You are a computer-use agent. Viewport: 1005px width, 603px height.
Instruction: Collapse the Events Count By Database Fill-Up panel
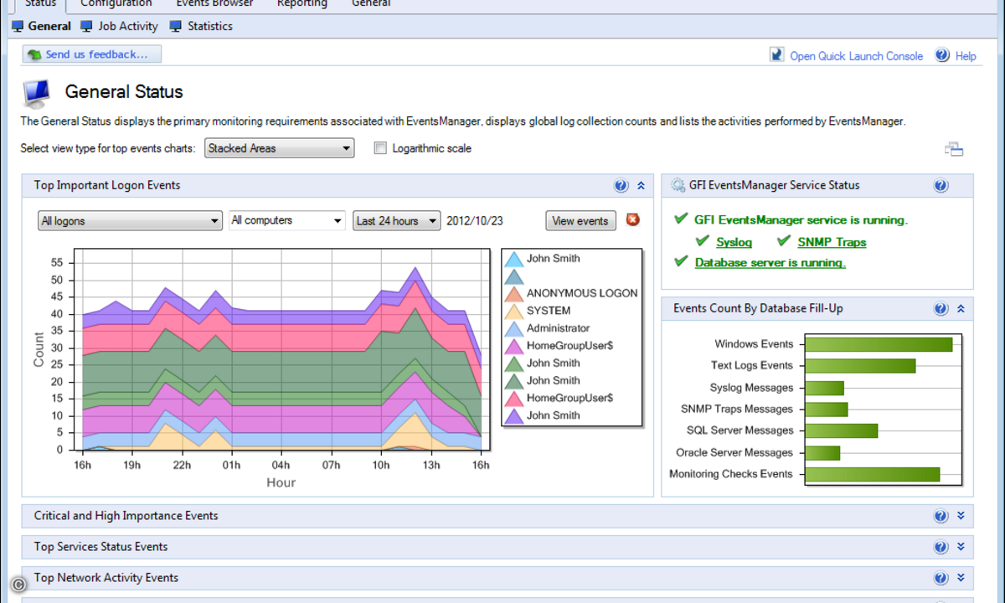(961, 309)
